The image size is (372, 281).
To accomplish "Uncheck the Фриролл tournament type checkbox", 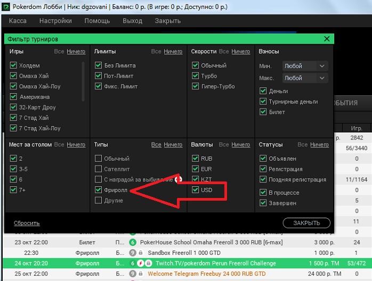I will (98, 189).
